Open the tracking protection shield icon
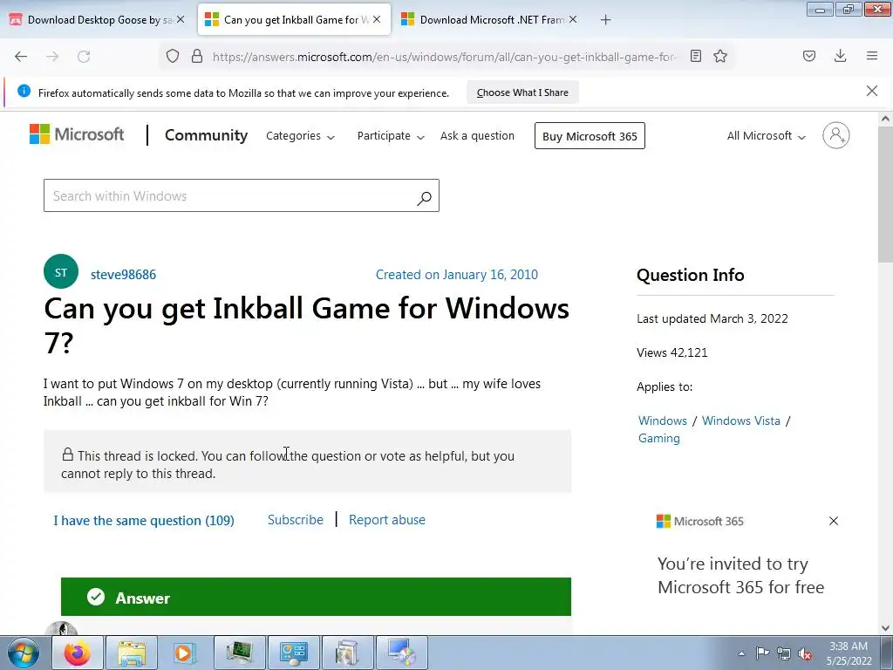 tap(173, 56)
